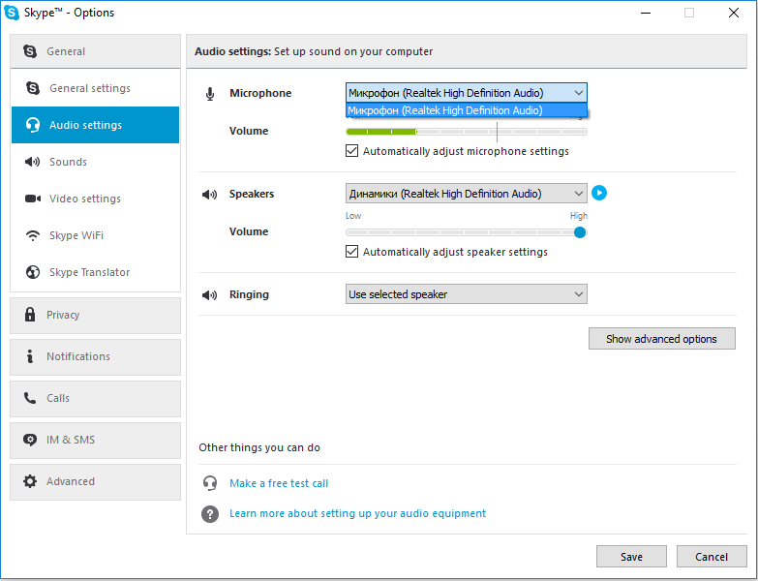Open the Ringing device dropdown

[467, 293]
